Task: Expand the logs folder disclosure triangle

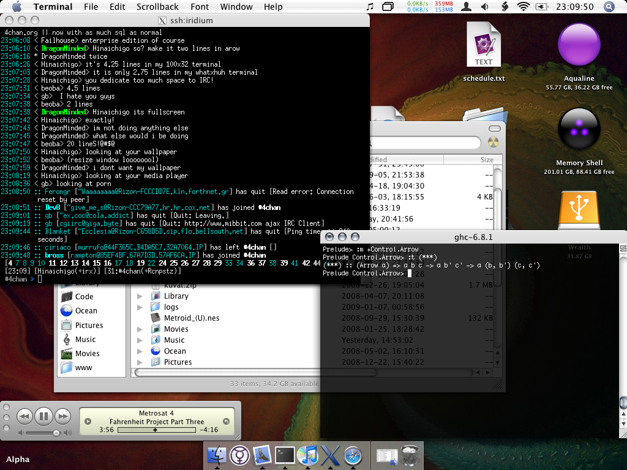Action: pyautogui.click(x=140, y=307)
